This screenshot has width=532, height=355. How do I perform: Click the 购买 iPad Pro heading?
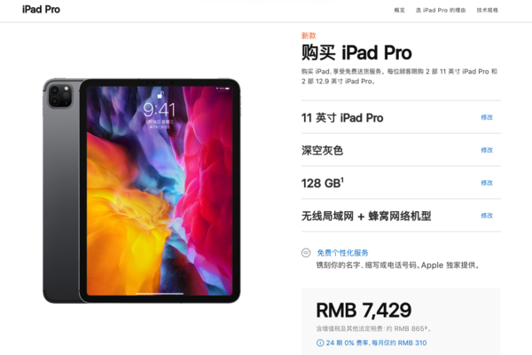pyautogui.click(x=356, y=52)
